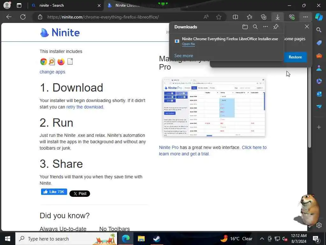Viewport: 326px width, 245px height.
Task: Open more options in Downloads panel
Action: (x=265, y=27)
